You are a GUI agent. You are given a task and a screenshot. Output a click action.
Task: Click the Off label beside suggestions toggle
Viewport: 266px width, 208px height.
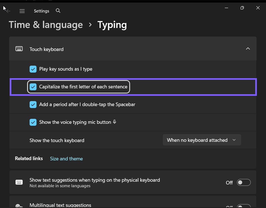229,183
